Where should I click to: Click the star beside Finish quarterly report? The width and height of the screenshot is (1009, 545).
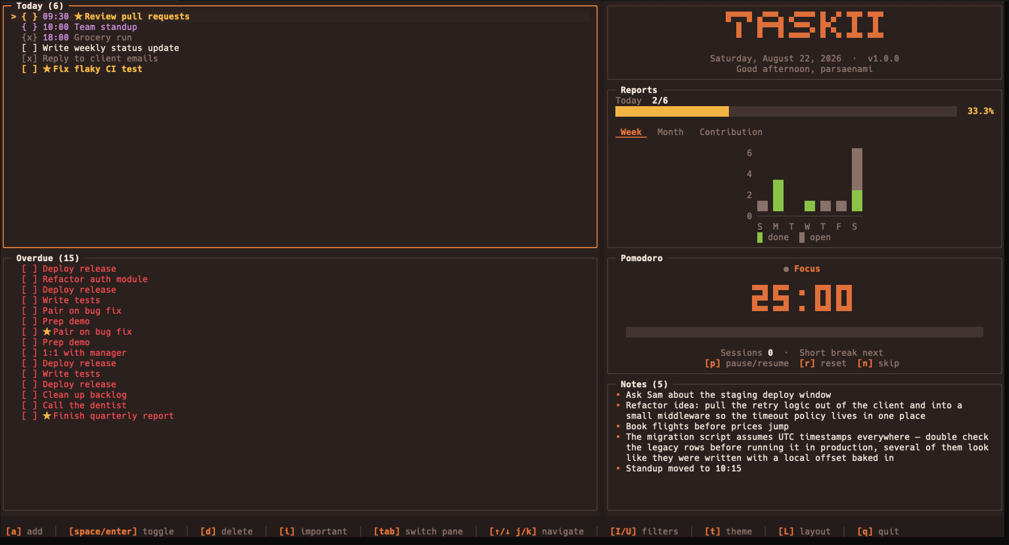coord(47,416)
